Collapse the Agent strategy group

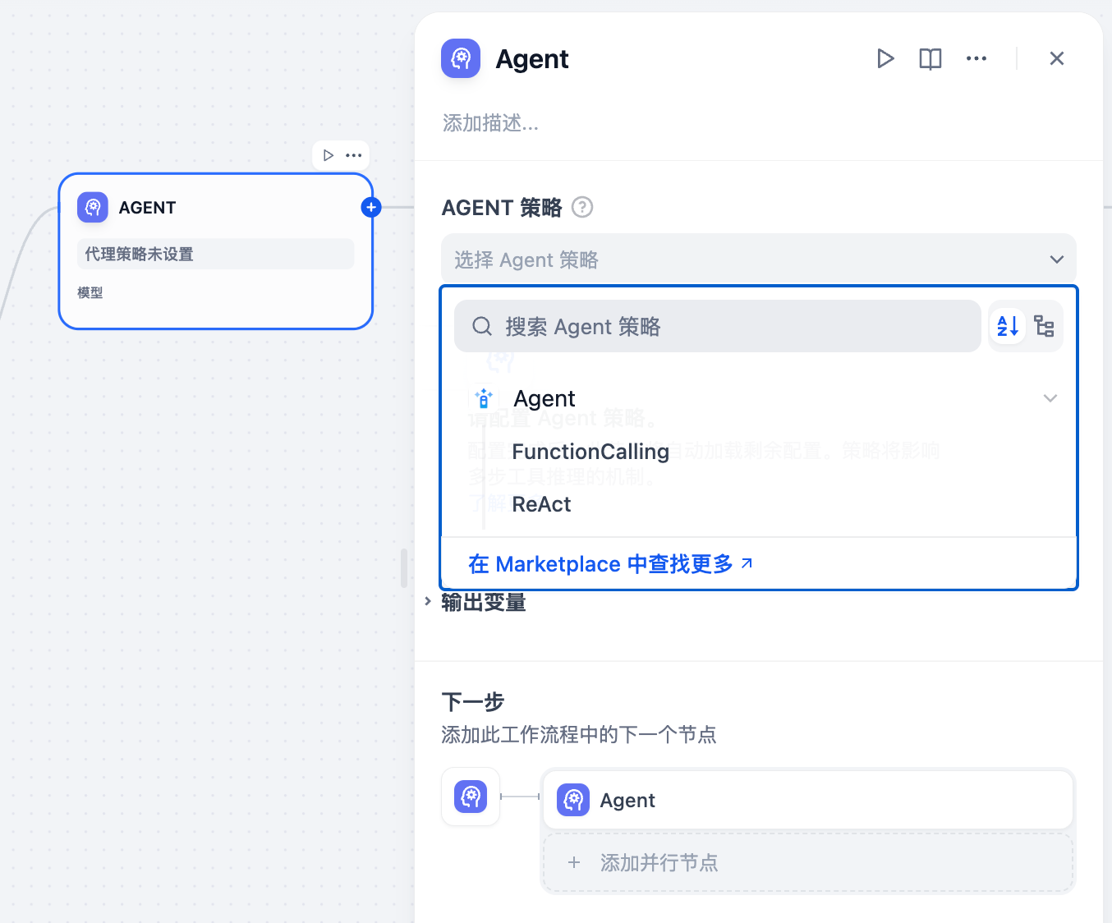point(1050,398)
